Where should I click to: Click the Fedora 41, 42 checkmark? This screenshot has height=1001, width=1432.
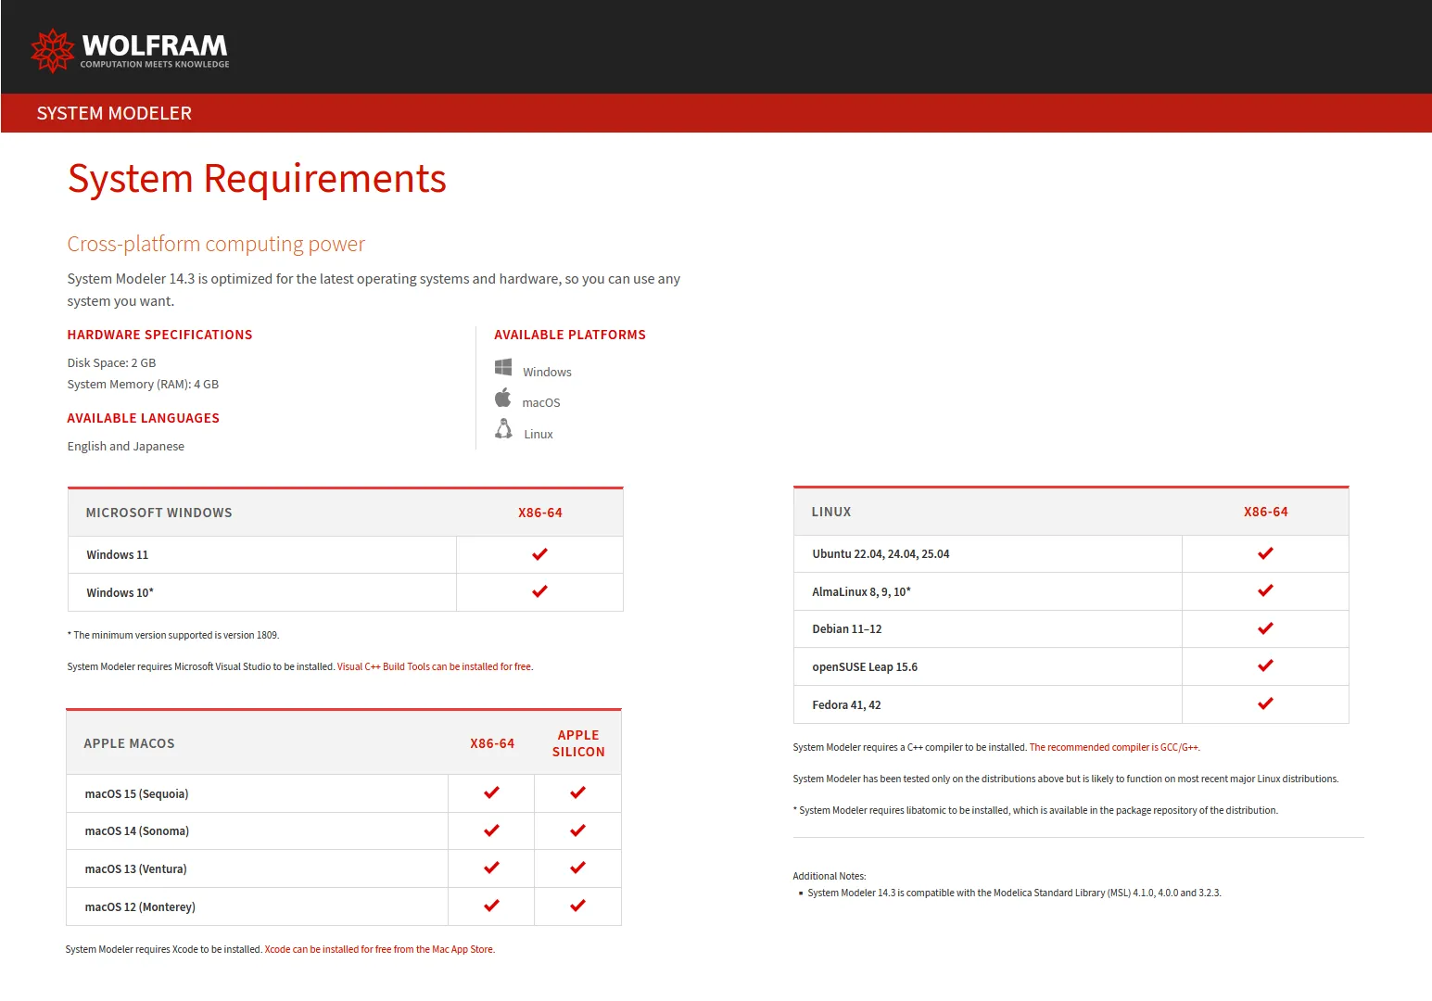[1265, 703]
